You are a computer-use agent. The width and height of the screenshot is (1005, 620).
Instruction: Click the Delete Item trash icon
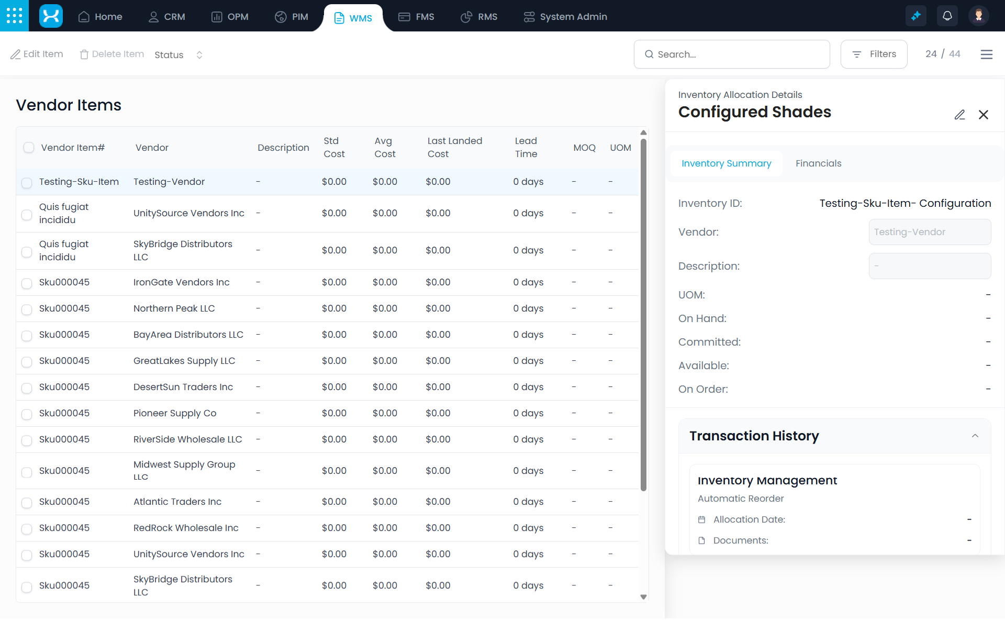pyautogui.click(x=84, y=54)
